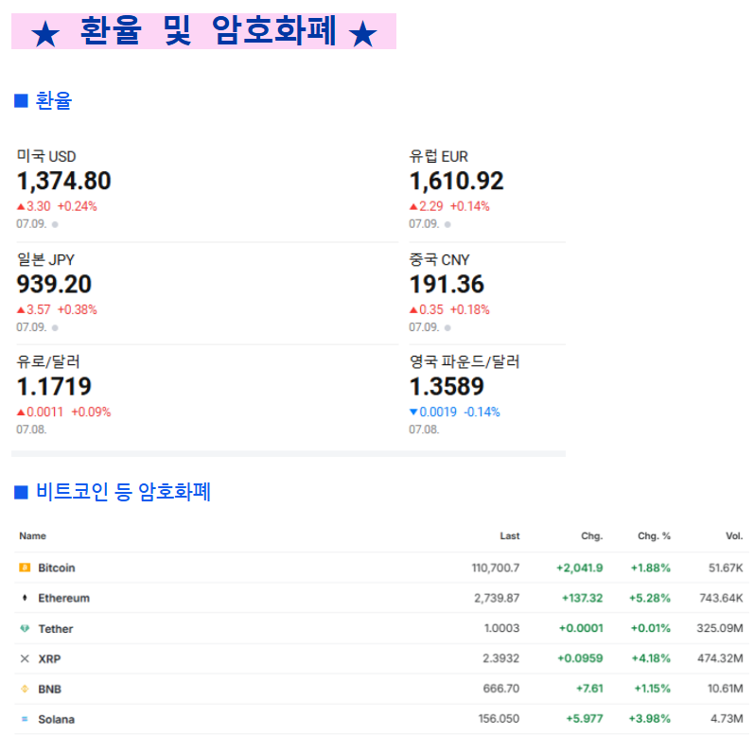754x736 pixels.
Task: Click the BNB coin icon
Action: 25,689
